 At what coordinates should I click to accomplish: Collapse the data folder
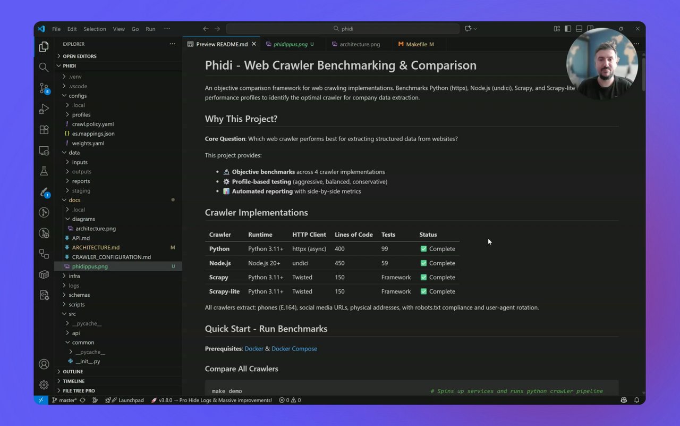click(x=118, y=153)
